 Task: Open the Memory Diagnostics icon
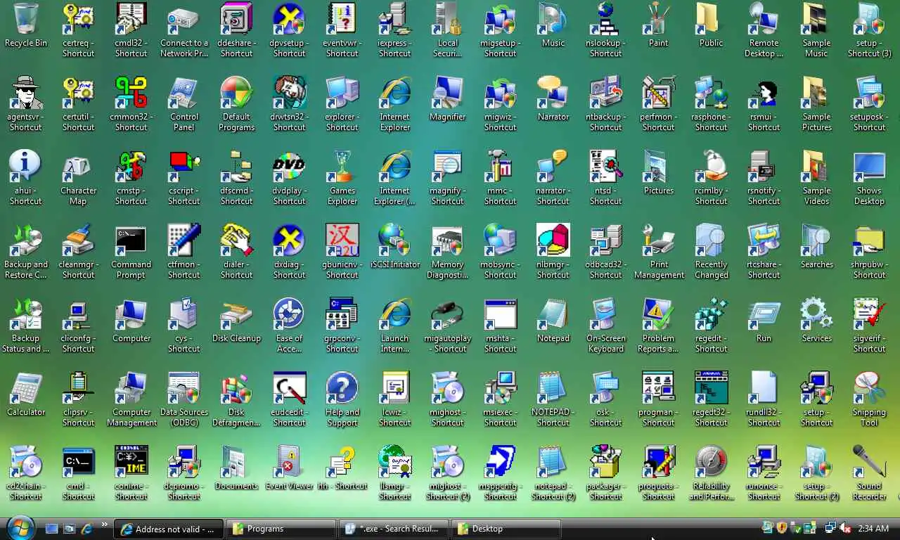[448, 240]
